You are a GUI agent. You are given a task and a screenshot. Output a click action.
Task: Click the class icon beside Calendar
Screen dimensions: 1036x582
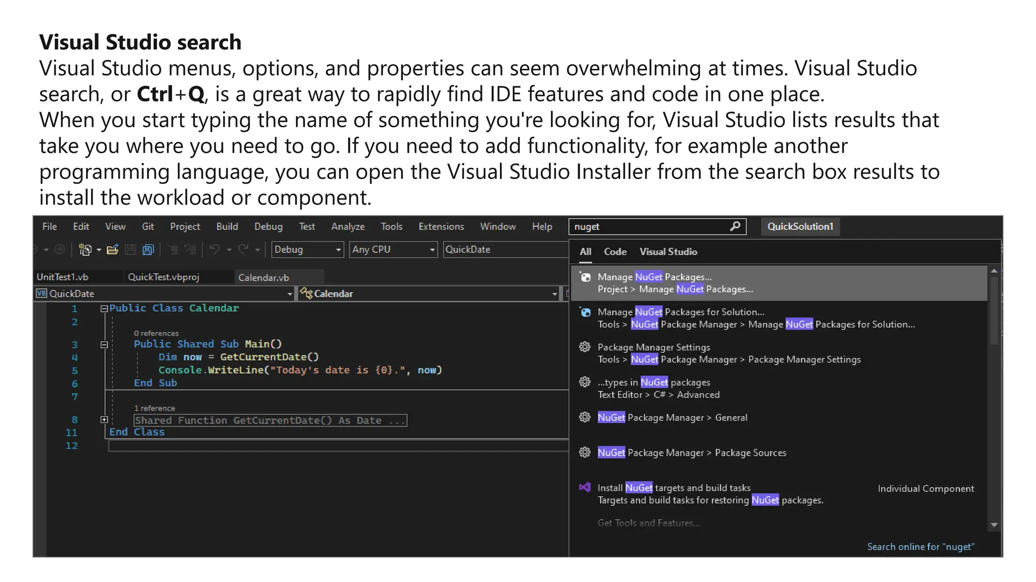306,293
